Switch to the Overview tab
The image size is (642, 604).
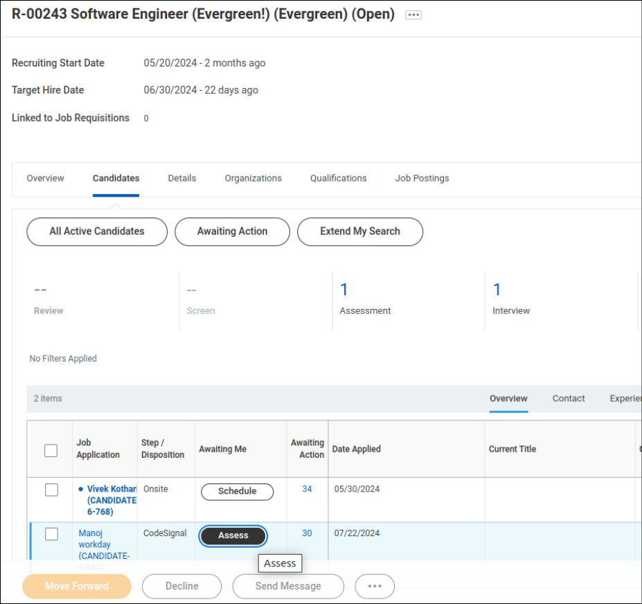click(46, 178)
